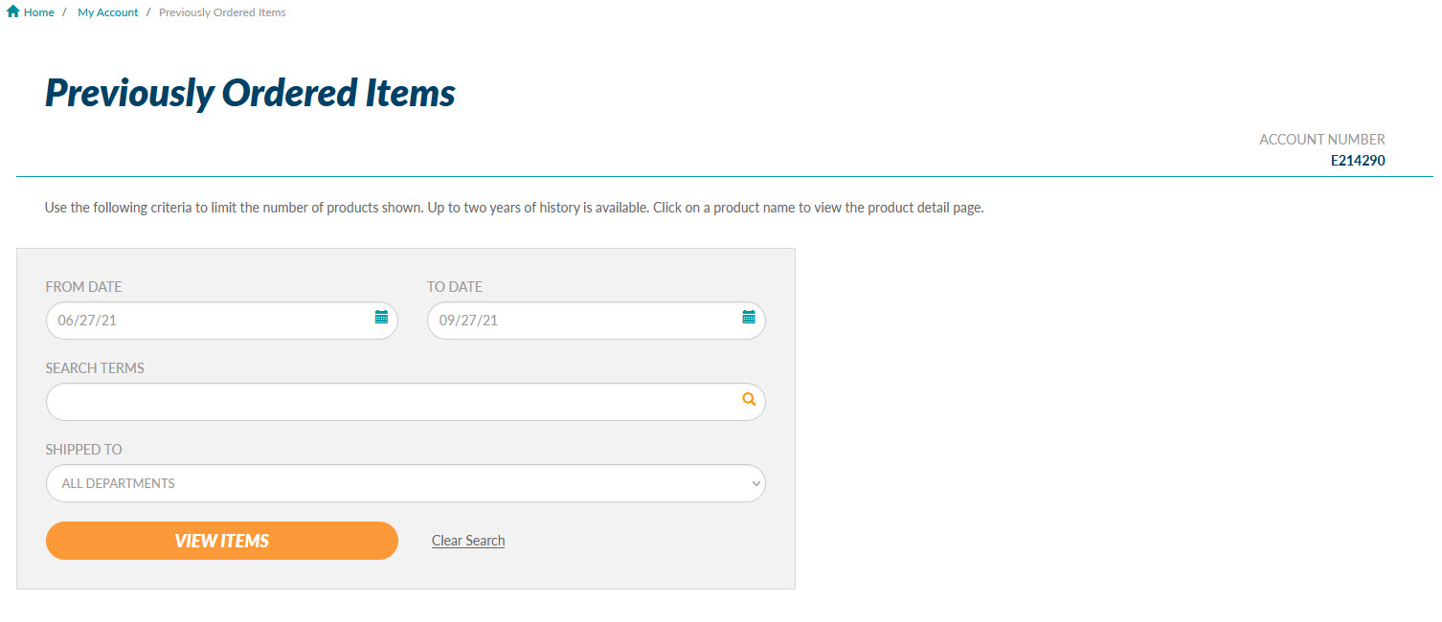Click the orange magnifier search icon
The image size is (1442, 622).
(x=749, y=399)
